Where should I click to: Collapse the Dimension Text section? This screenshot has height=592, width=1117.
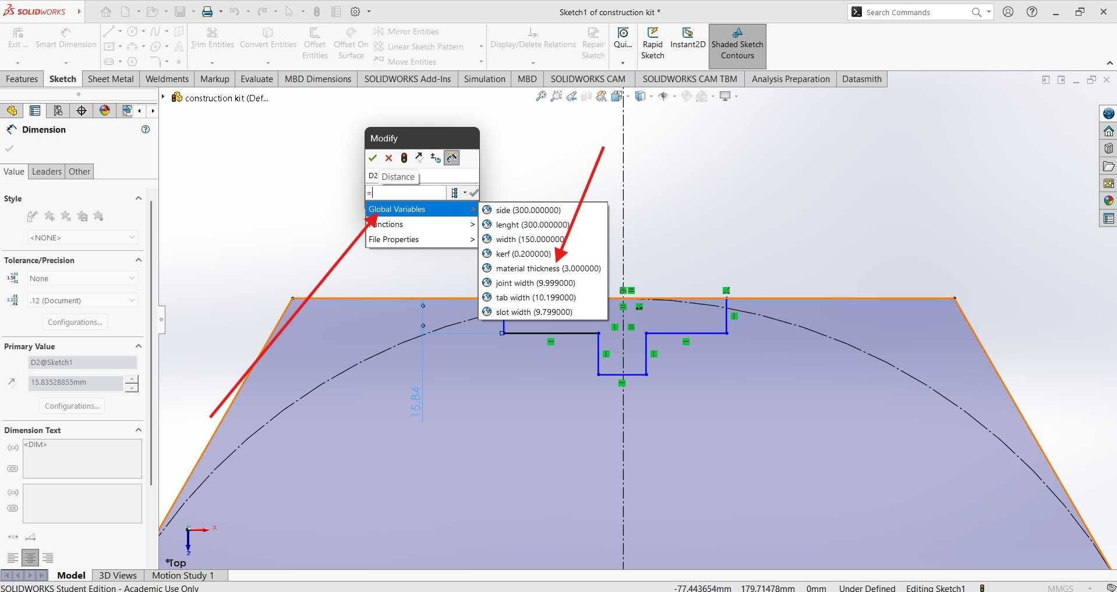point(139,430)
